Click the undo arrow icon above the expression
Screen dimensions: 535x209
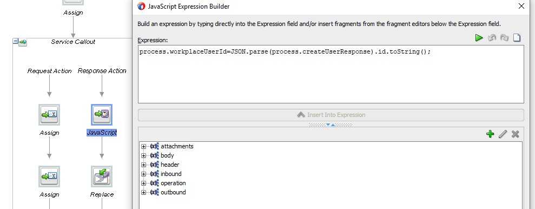492,38
